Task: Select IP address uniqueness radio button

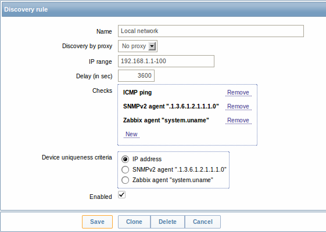Action: pos(125,159)
